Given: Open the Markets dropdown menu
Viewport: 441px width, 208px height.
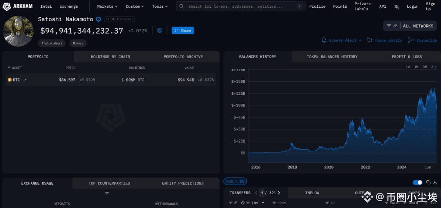Looking at the screenshot, I should (108, 6).
